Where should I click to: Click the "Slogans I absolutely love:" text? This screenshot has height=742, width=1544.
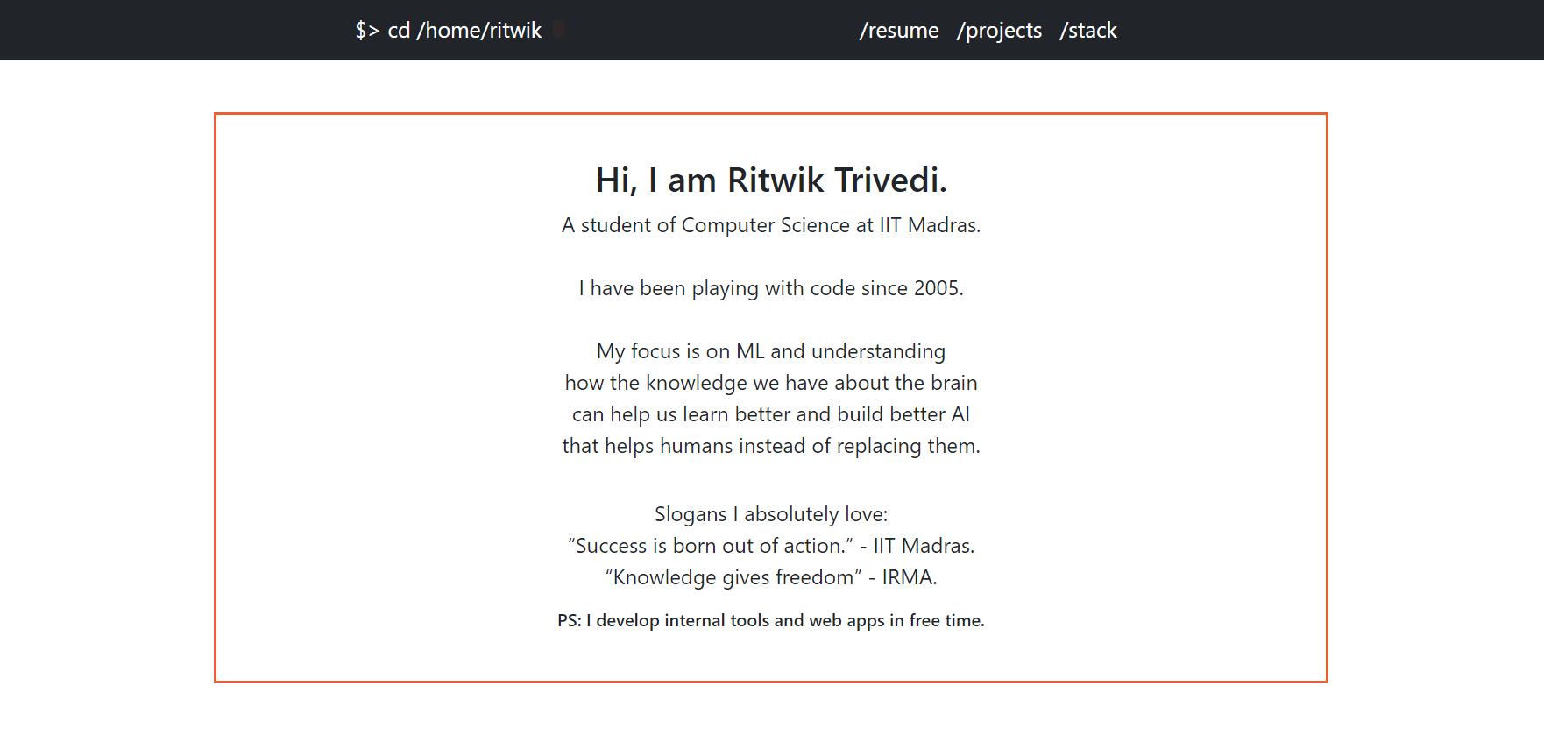click(771, 514)
